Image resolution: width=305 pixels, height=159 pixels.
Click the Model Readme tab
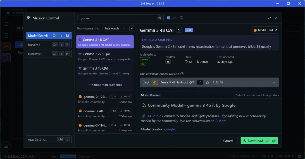pos(150,95)
